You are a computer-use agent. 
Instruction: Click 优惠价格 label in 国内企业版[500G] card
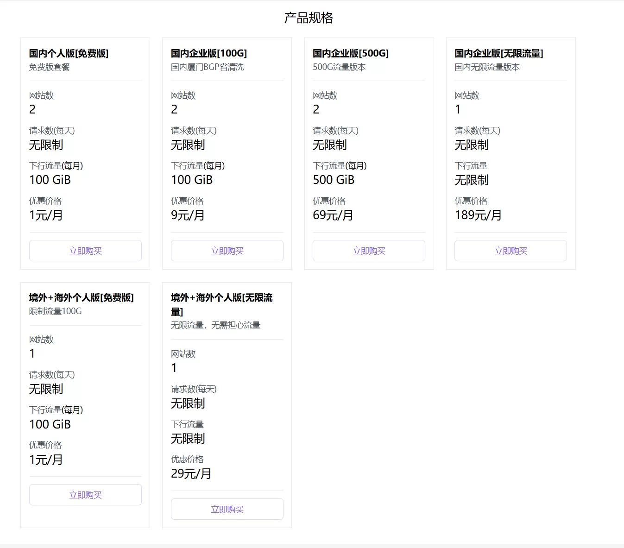point(329,201)
